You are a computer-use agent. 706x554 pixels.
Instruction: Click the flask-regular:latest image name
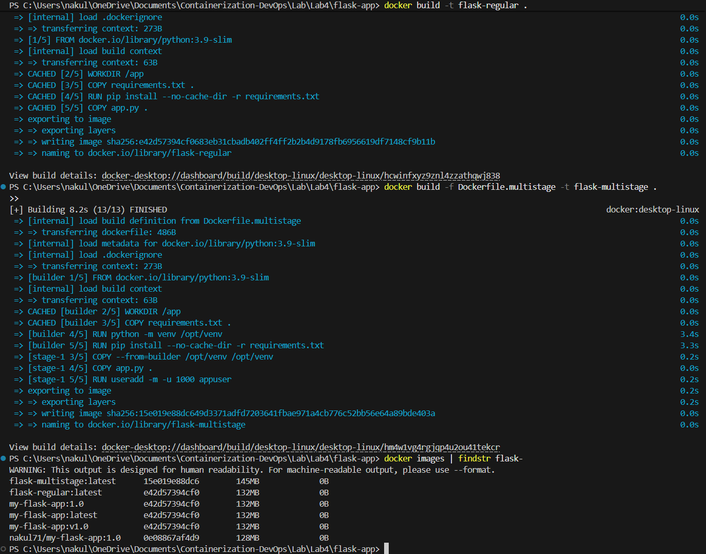[x=56, y=493]
